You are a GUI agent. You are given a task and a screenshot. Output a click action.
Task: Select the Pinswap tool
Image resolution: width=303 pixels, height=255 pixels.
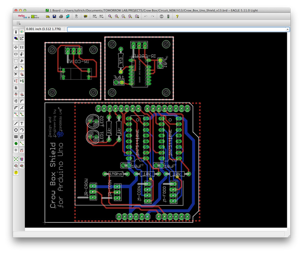16,81
